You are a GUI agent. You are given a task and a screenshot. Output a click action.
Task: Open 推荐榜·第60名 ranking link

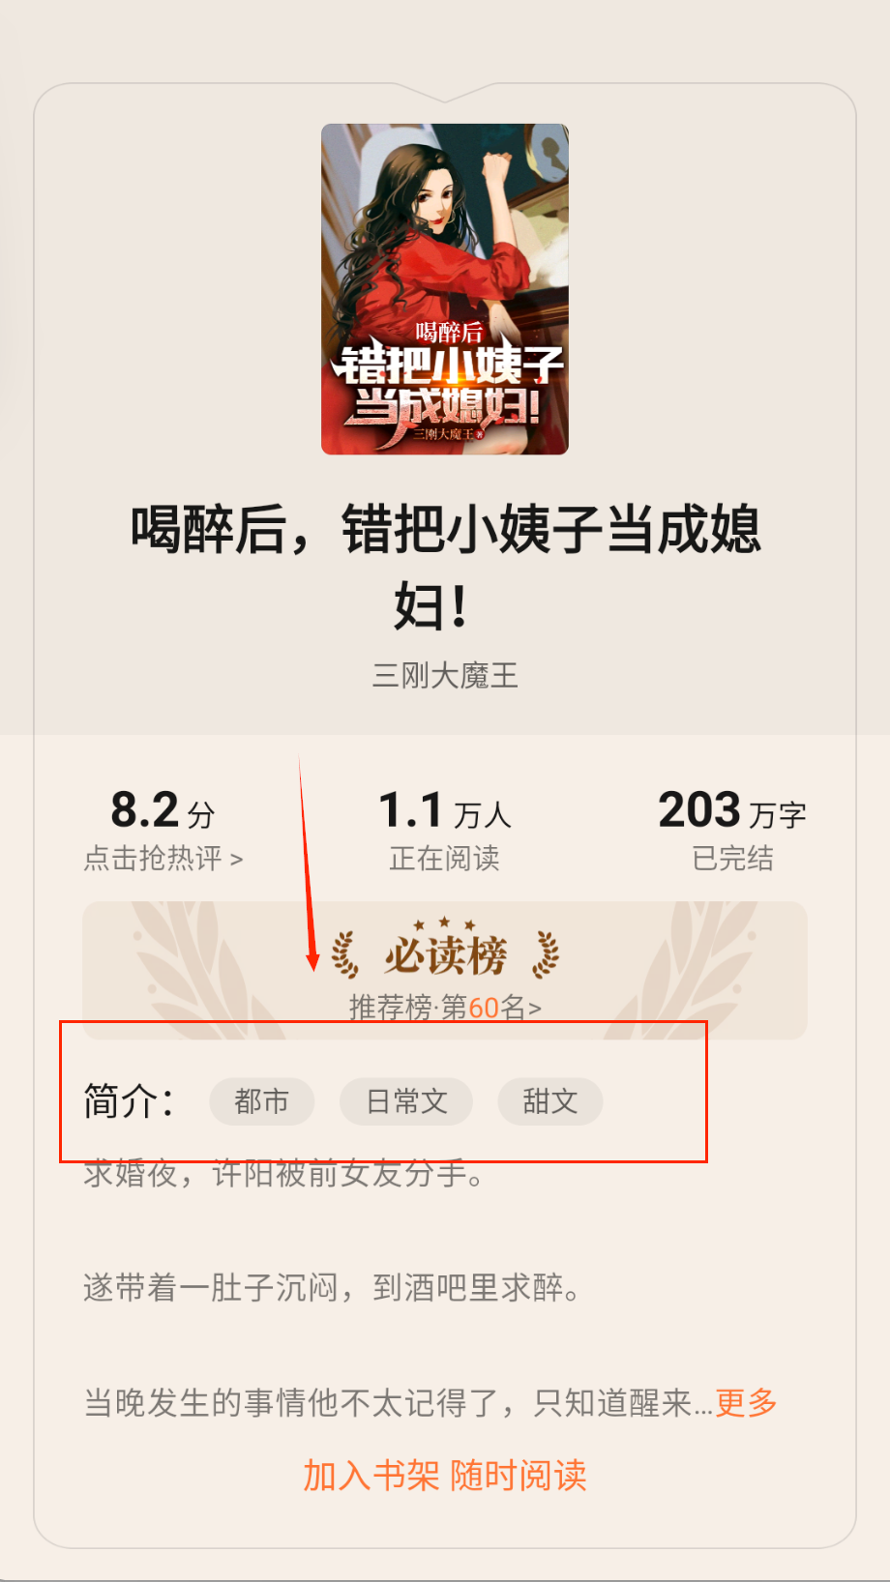445,1008
